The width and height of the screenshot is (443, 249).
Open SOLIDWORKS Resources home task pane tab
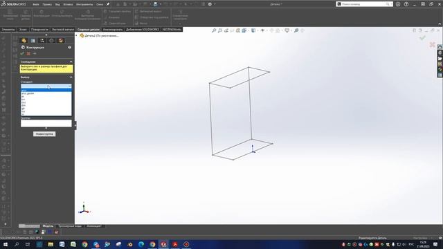[x=440, y=47]
